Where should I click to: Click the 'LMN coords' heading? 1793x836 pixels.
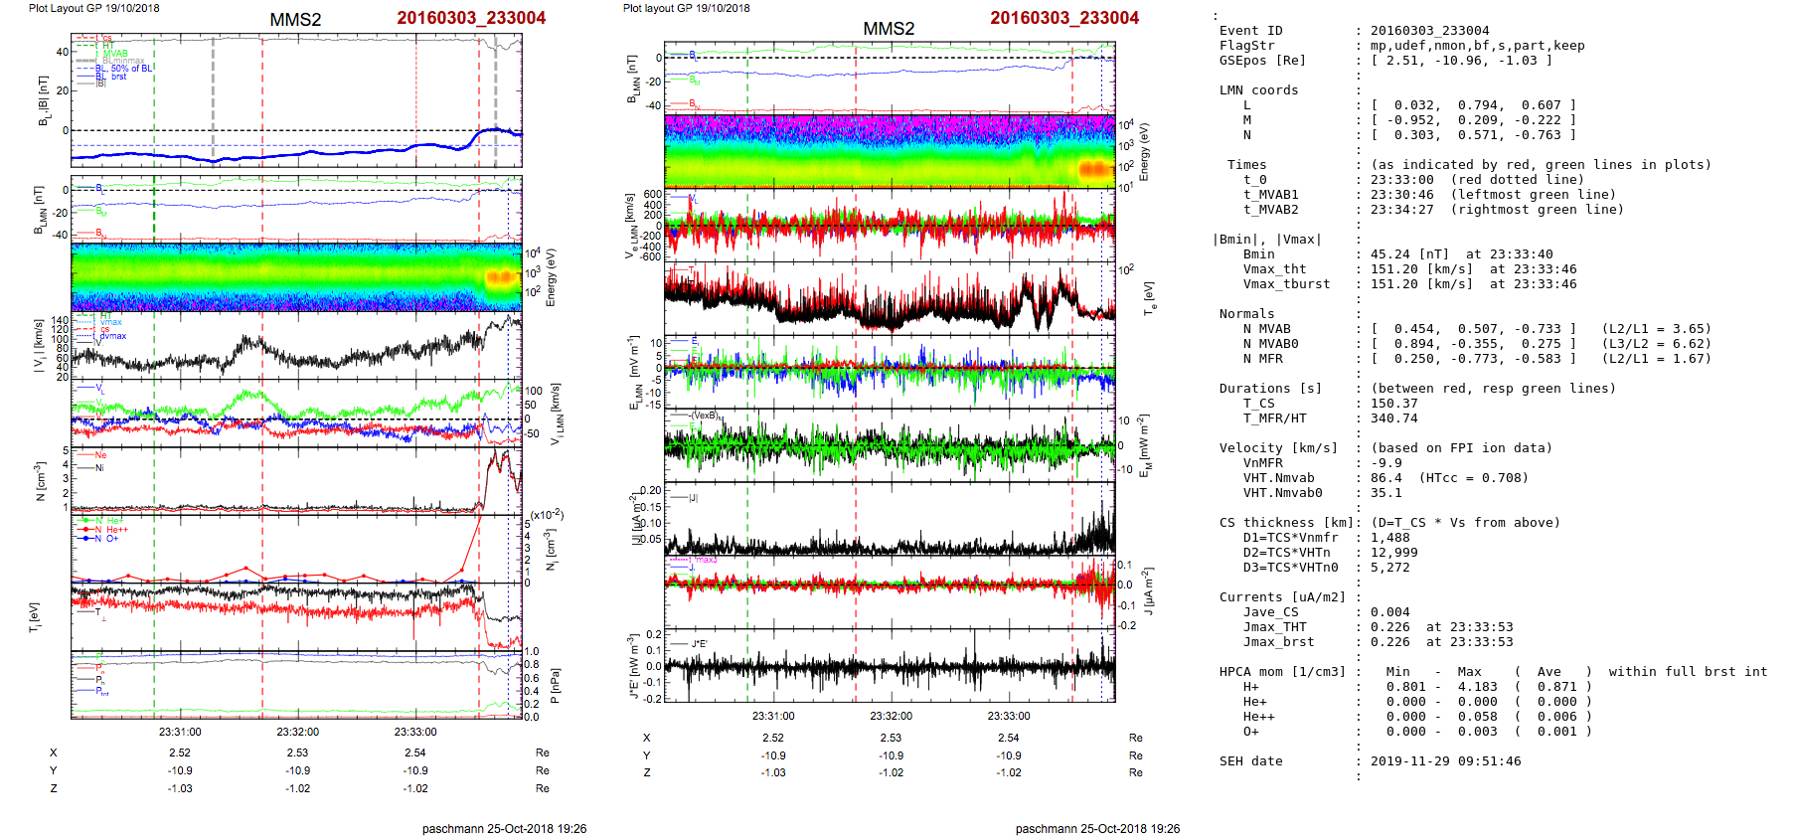pyautogui.click(x=1258, y=90)
